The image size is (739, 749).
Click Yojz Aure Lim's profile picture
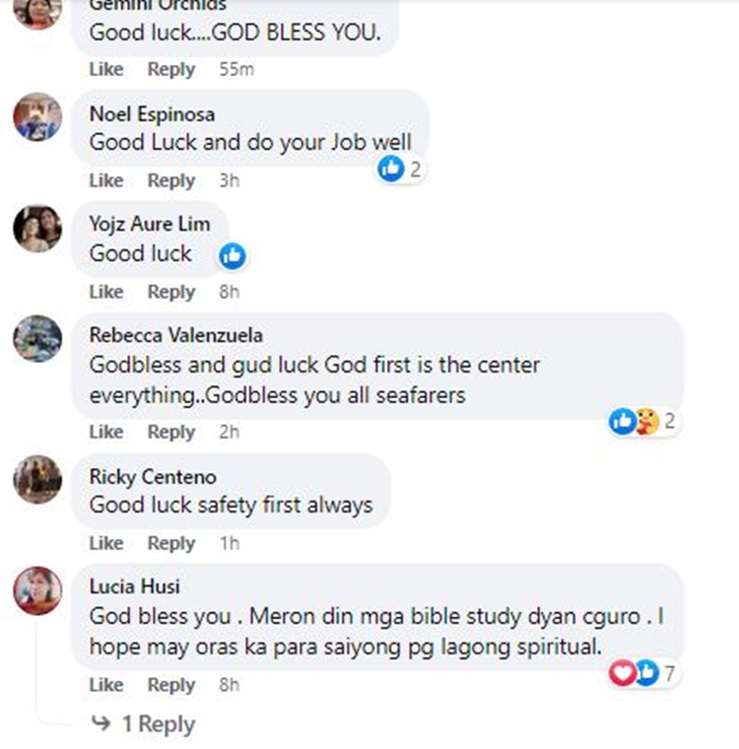(37, 230)
